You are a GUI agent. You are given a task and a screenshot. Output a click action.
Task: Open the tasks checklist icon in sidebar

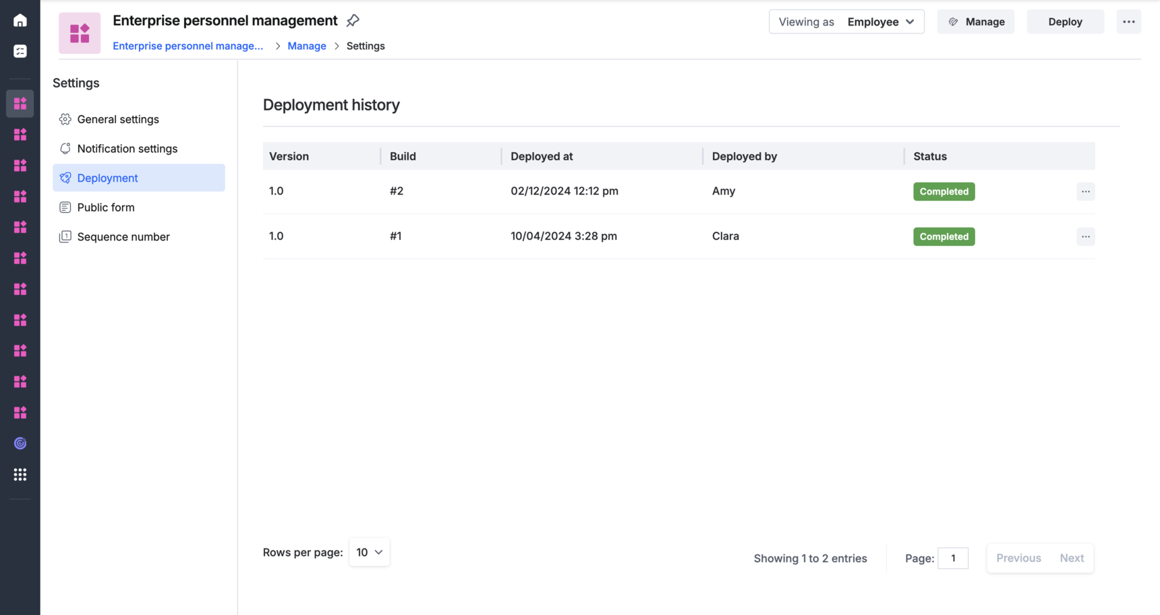[20, 51]
